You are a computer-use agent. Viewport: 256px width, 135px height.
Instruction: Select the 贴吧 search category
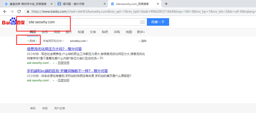(105, 32)
